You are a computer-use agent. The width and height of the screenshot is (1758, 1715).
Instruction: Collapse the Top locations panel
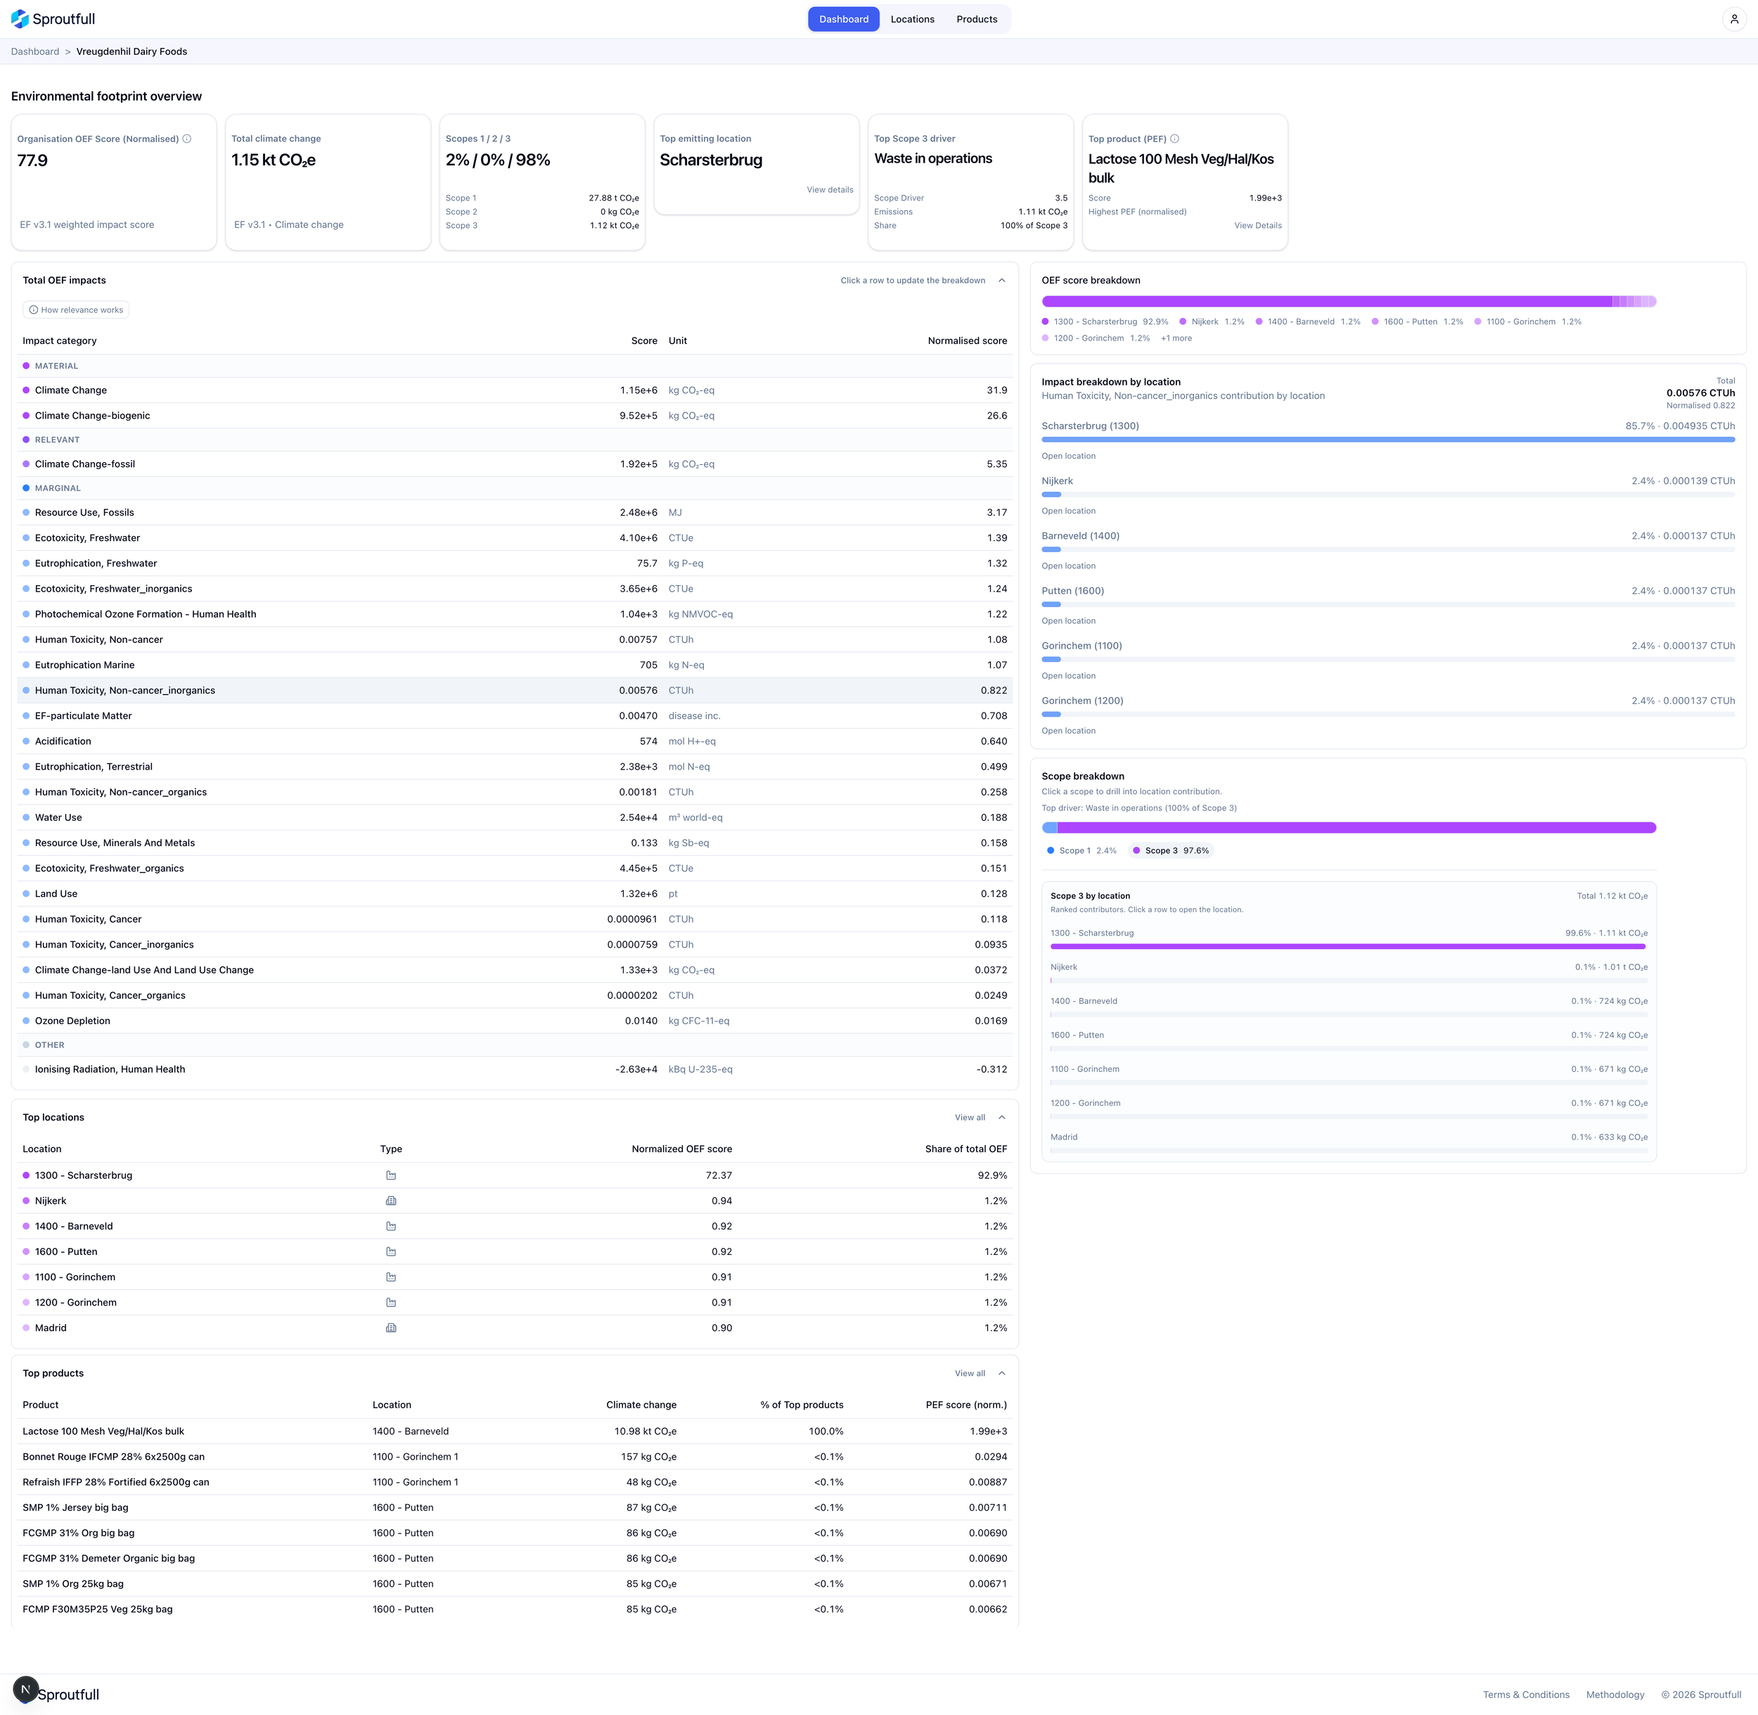pos(1001,1117)
